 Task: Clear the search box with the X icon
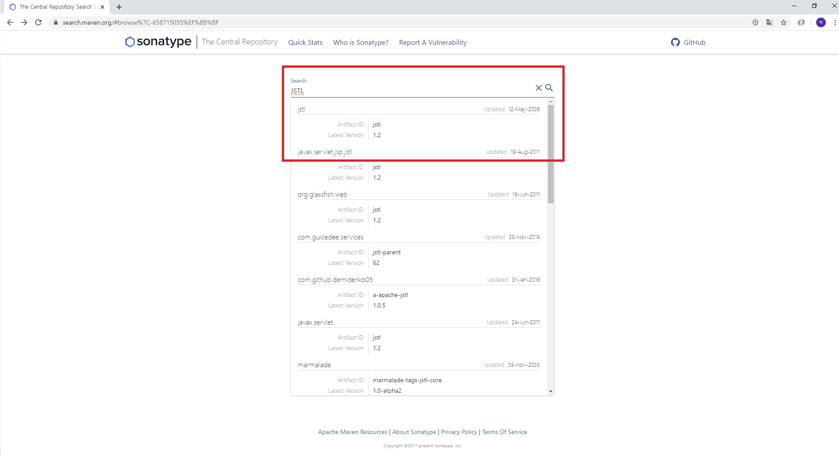coord(538,88)
